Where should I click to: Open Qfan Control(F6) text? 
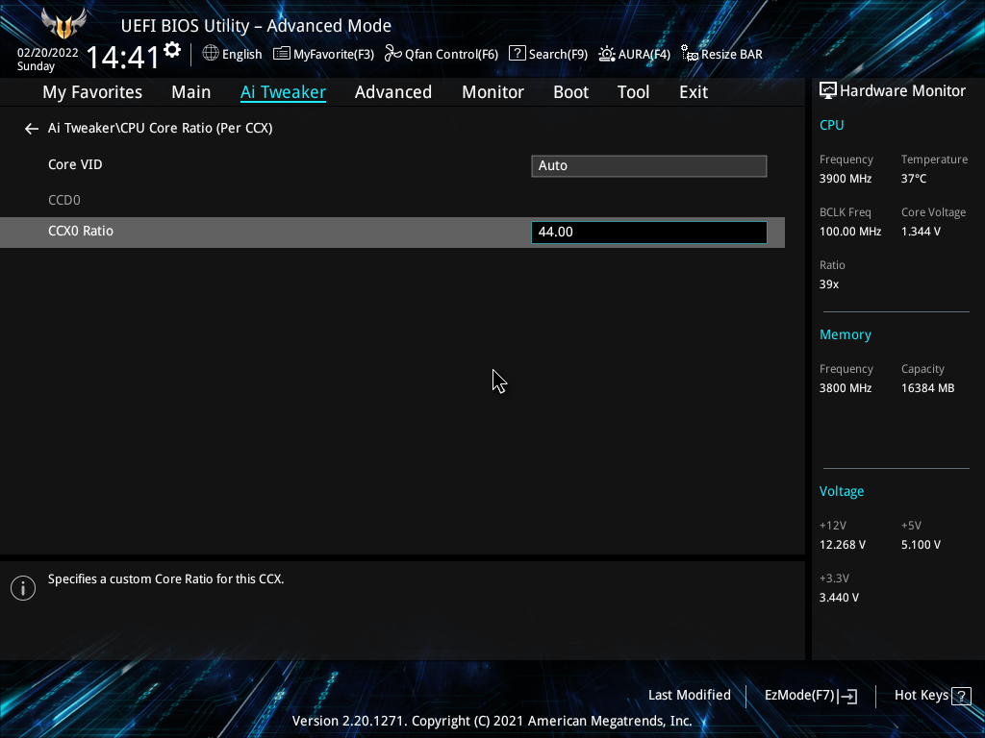point(452,55)
